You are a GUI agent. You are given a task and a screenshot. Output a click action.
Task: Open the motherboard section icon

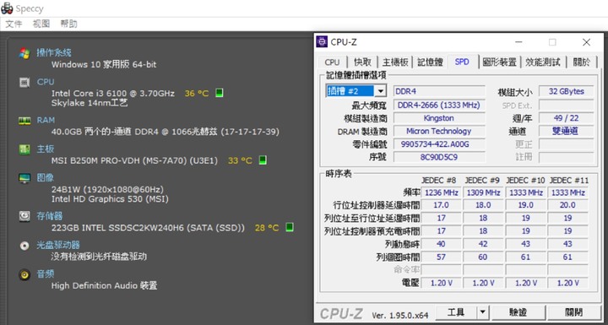pyautogui.click(x=24, y=149)
